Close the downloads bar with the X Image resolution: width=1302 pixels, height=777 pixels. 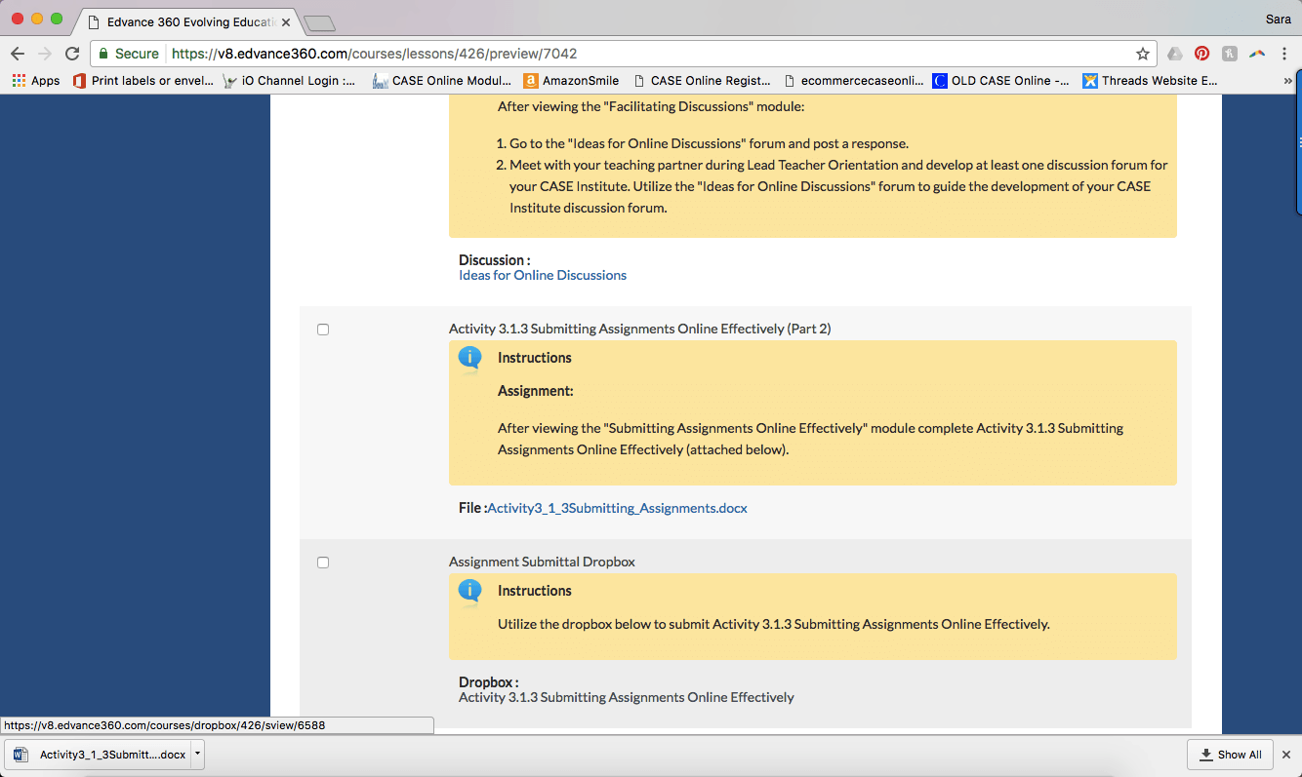[1285, 755]
